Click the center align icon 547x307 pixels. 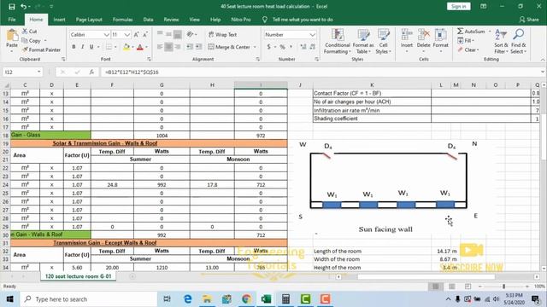(168, 47)
